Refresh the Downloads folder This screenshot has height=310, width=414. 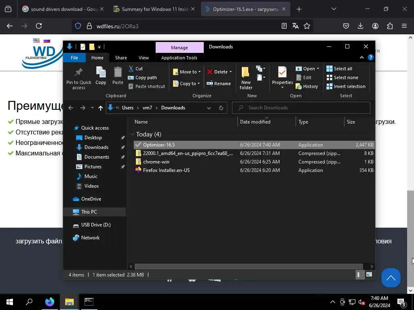221,108
